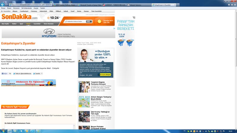Click the address bar search magnifier icon
Image resolution: width=237 pixels, height=133 pixels.
click(43, 5)
